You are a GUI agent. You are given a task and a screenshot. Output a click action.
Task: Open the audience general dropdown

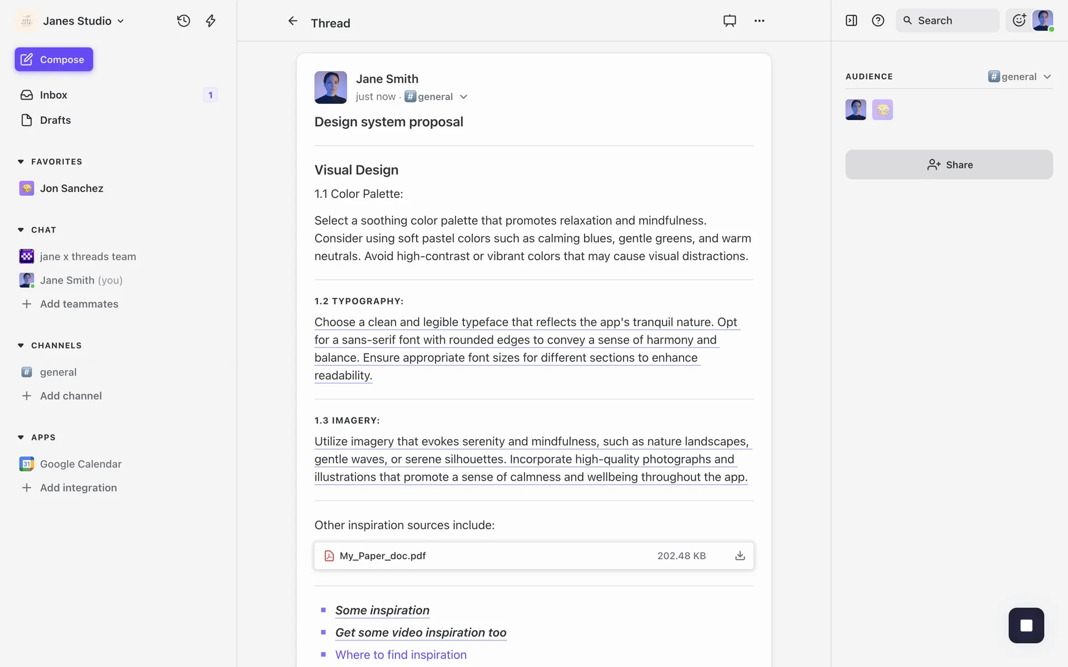click(x=1020, y=77)
